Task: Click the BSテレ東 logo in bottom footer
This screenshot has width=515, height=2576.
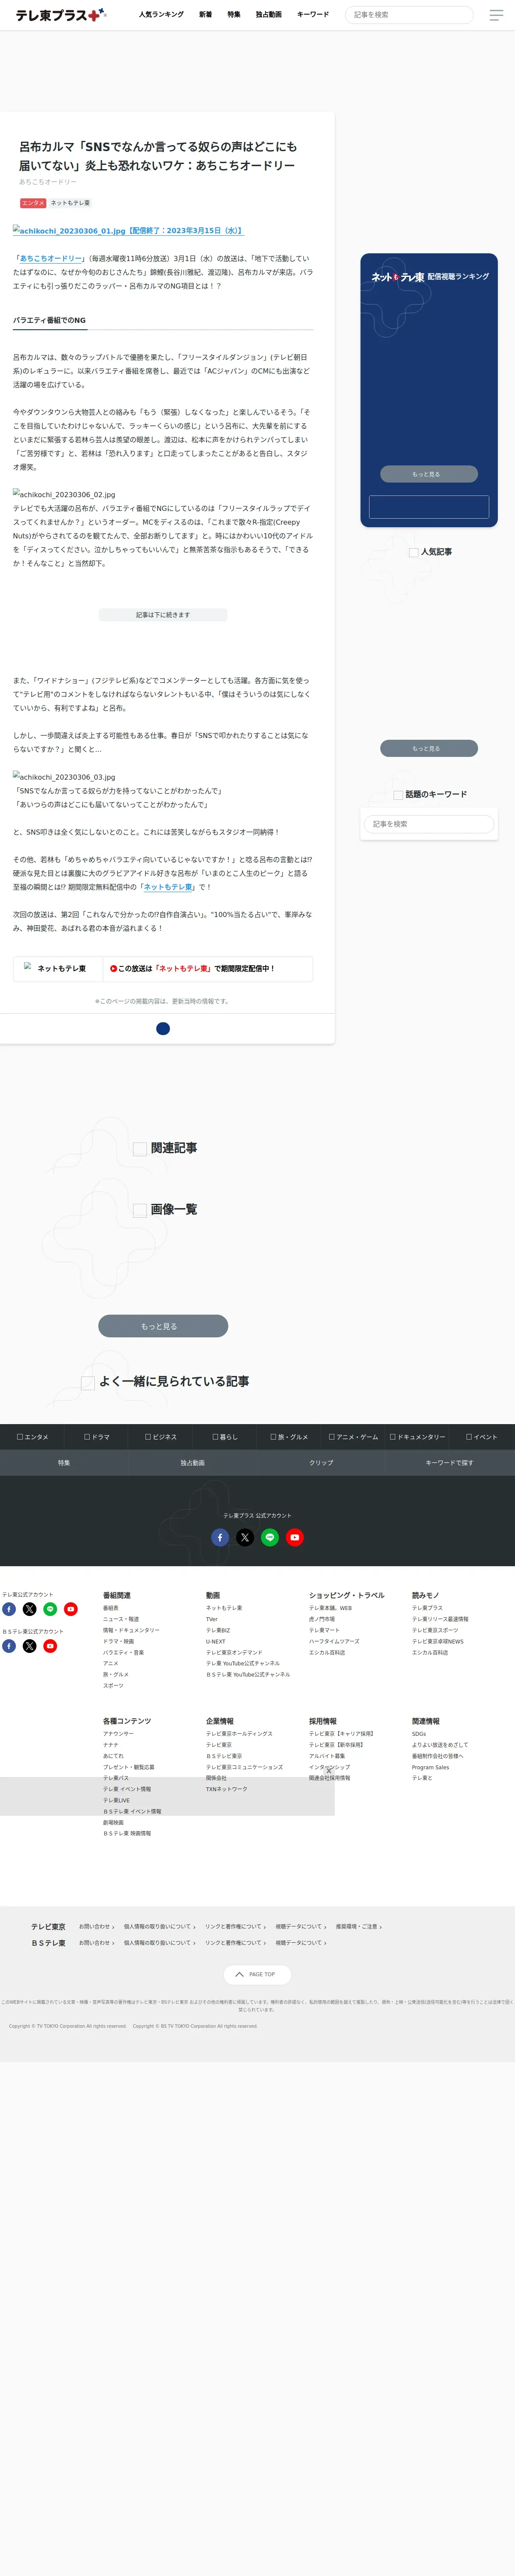Action: point(48,1943)
